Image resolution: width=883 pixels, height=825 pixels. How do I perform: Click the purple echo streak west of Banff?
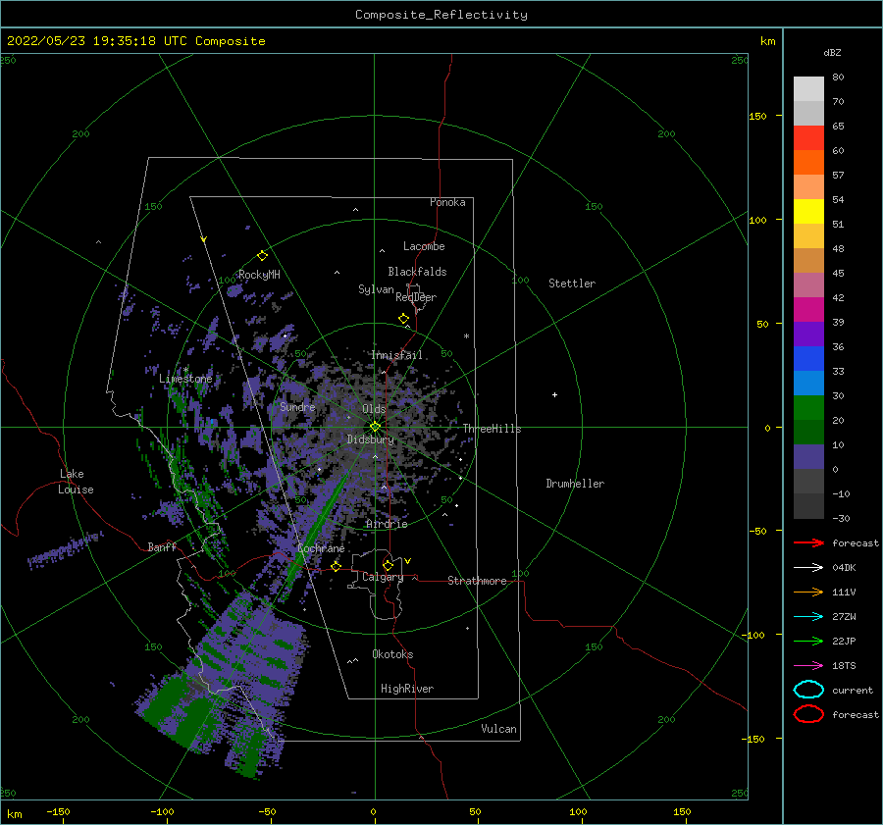(67, 549)
